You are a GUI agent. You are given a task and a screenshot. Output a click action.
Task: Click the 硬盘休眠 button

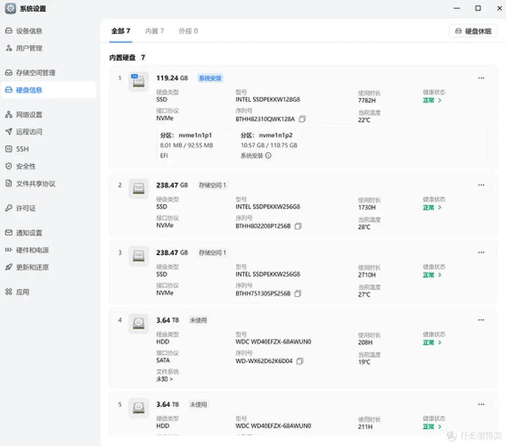(473, 31)
